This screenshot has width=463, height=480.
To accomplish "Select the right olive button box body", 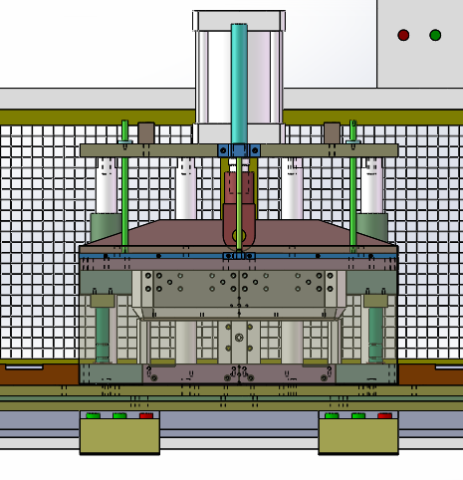I will [358, 435].
